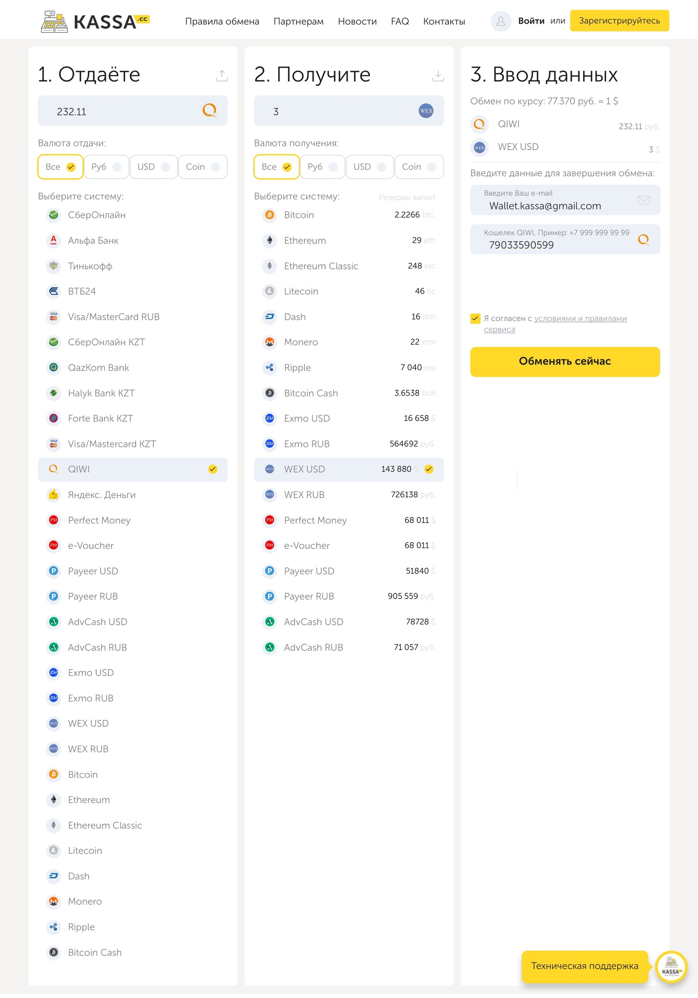Uncheck the terms agreement checkbox
698x998 pixels.
475,318
